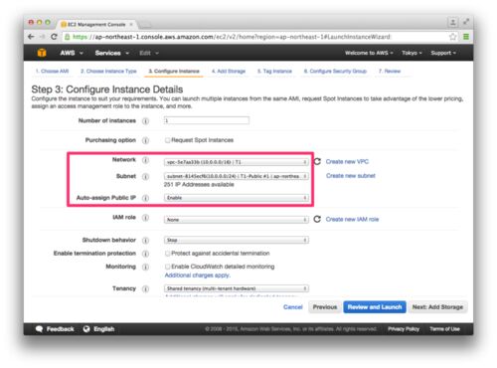Open Additional charges apply link
This screenshot has height=368, width=497.
coord(197,276)
